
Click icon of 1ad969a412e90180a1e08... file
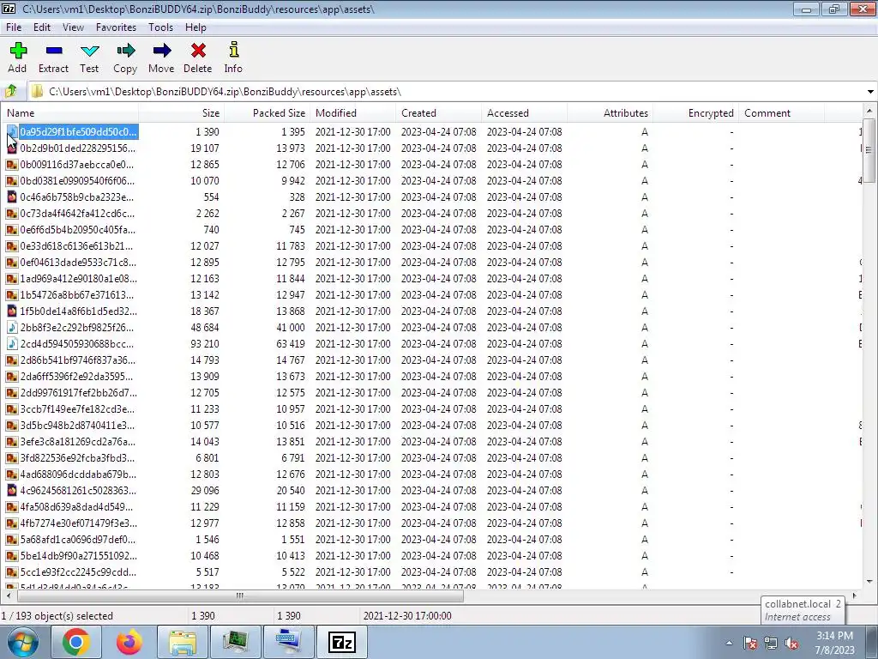[12, 279]
